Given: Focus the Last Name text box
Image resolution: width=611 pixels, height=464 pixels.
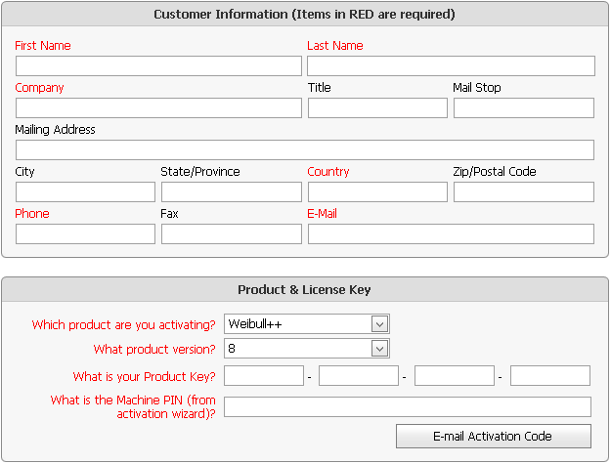Looking at the screenshot, I should (451, 66).
